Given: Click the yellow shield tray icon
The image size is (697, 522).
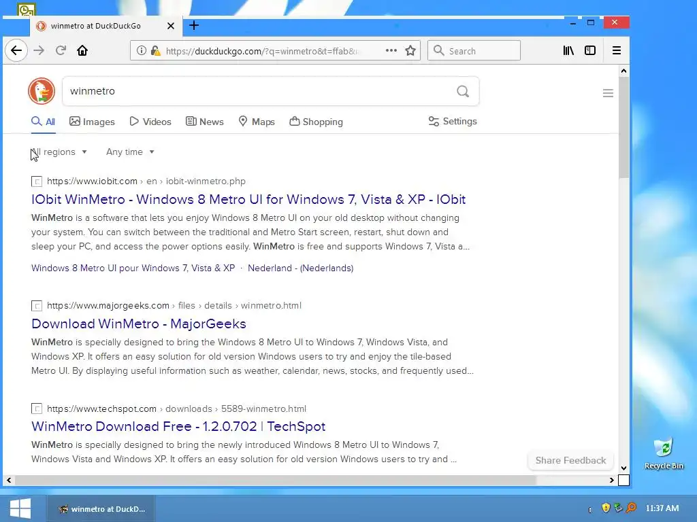Looking at the screenshot, I should tap(605, 508).
